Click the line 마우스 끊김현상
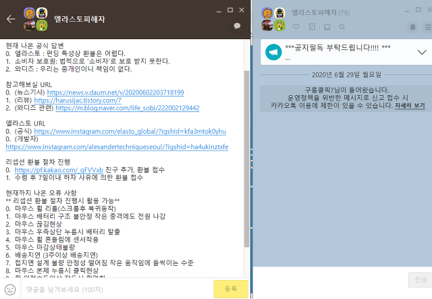 pos(38,224)
